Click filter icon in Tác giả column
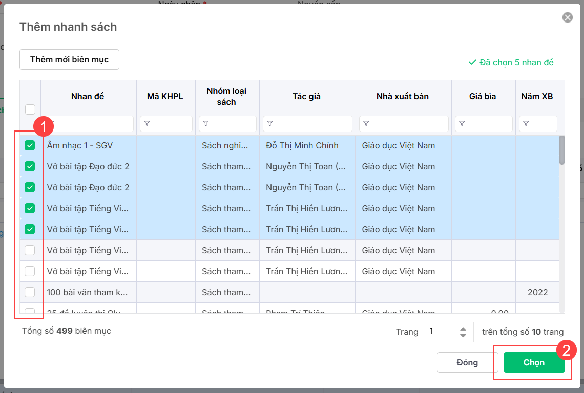The height and width of the screenshot is (393, 584). click(270, 124)
